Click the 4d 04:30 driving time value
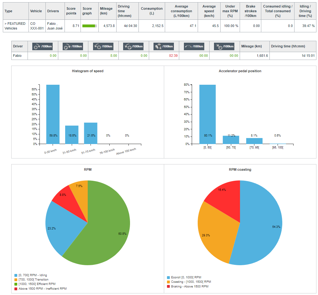 130,26
